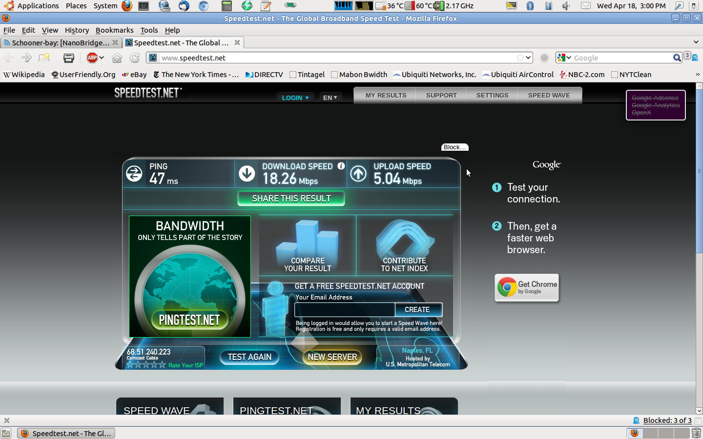
Task: Rate the ISP using the star rating
Action: (x=146, y=364)
